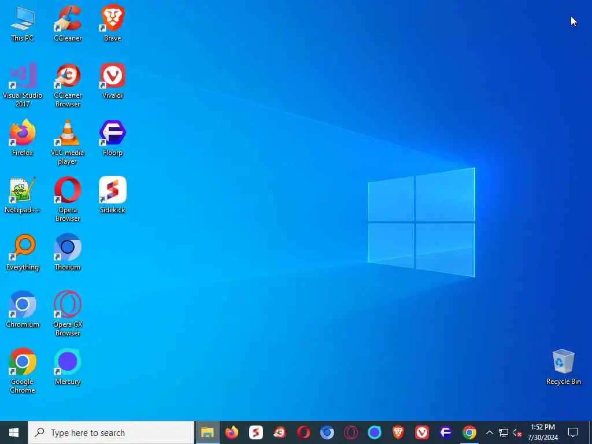Viewport: 592px width, 444px height.
Task: Select the This PC desktop icon
Action: pyautogui.click(x=23, y=23)
